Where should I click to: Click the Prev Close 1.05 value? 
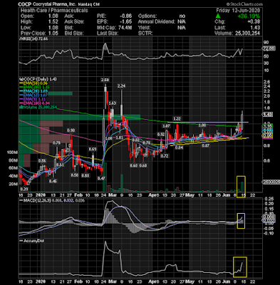(53, 33)
